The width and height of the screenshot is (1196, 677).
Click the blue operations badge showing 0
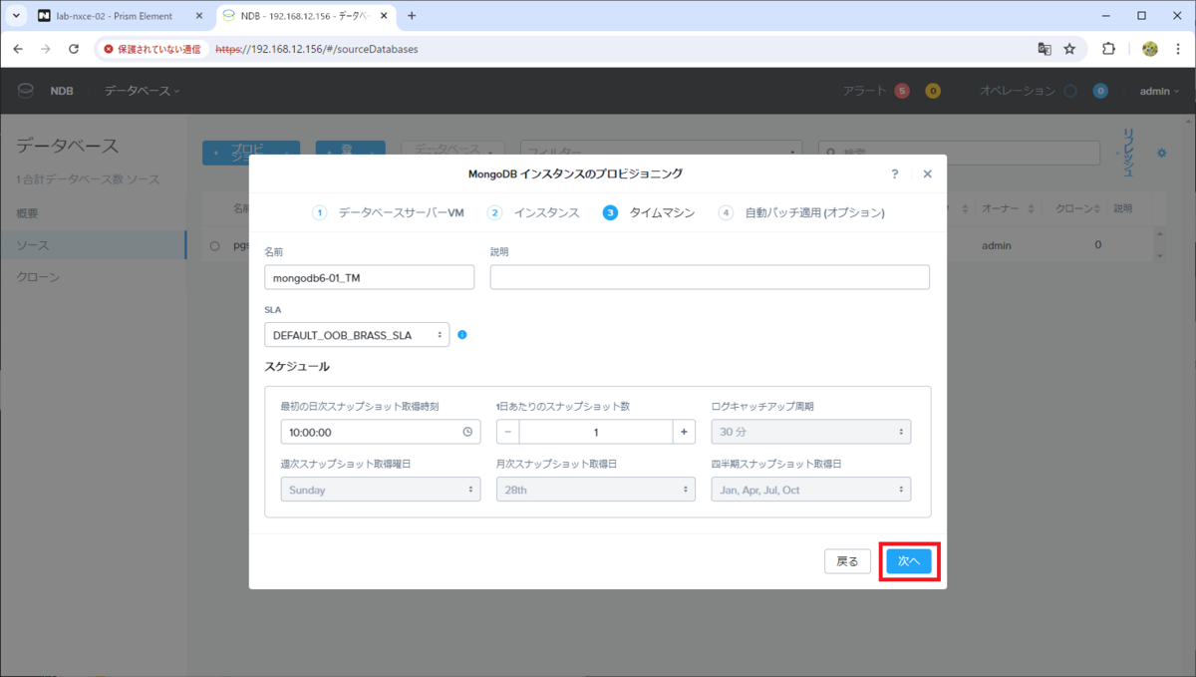coord(1100,91)
